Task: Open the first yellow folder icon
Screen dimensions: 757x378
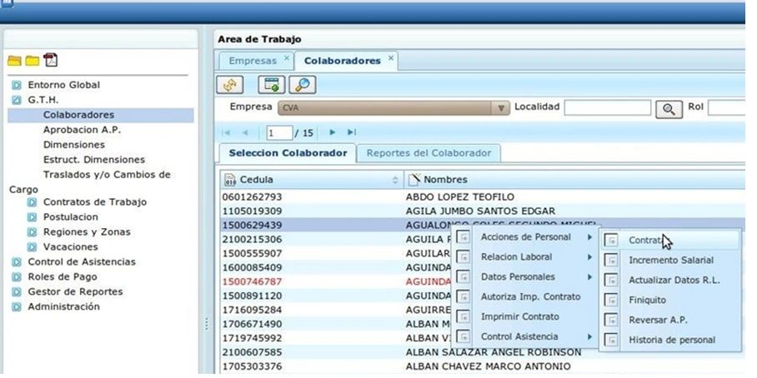Action: [14, 61]
